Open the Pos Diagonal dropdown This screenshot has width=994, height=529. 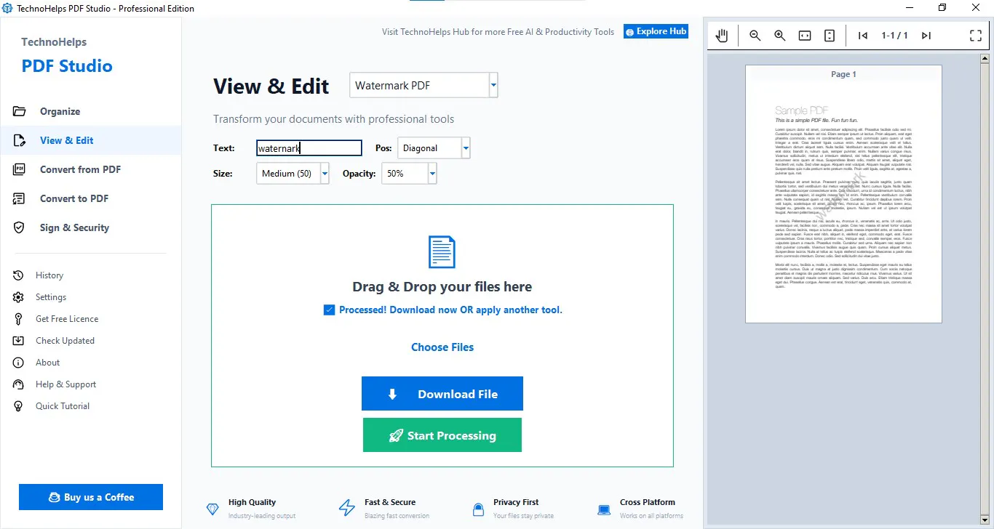pos(466,148)
